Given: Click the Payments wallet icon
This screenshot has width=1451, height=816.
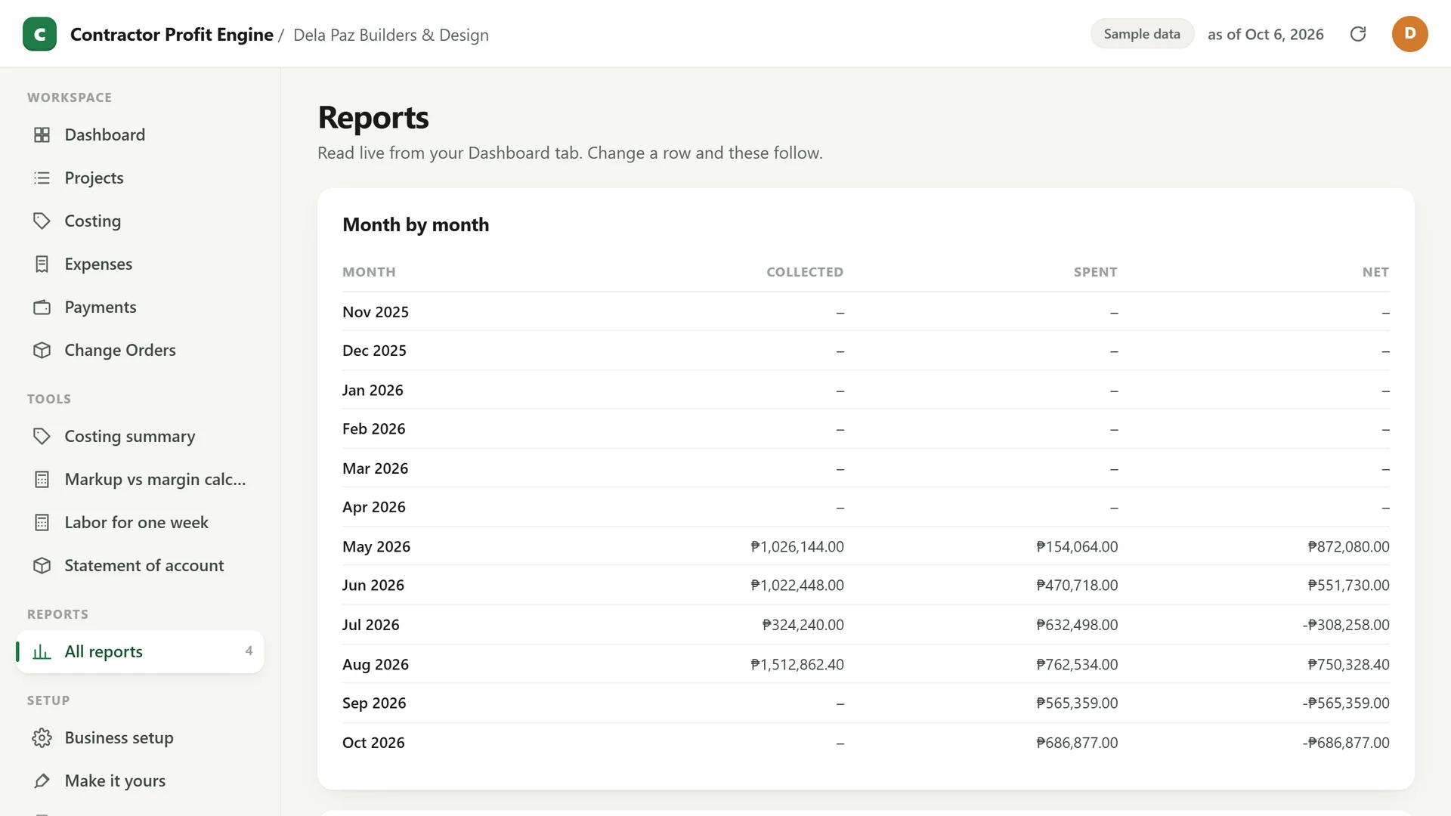Looking at the screenshot, I should pyautogui.click(x=42, y=307).
